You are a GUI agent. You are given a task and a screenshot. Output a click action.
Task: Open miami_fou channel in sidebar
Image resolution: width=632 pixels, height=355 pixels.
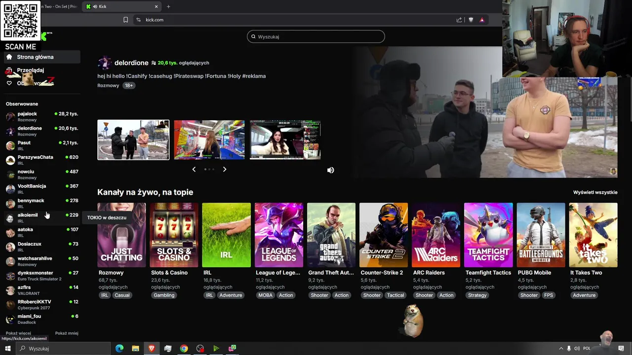[x=42, y=319]
